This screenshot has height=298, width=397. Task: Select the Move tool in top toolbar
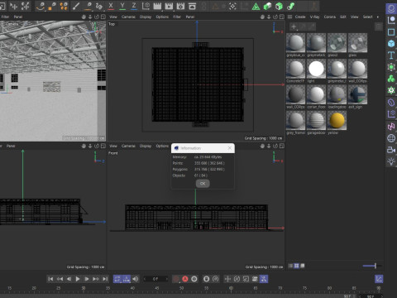(13, 6)
